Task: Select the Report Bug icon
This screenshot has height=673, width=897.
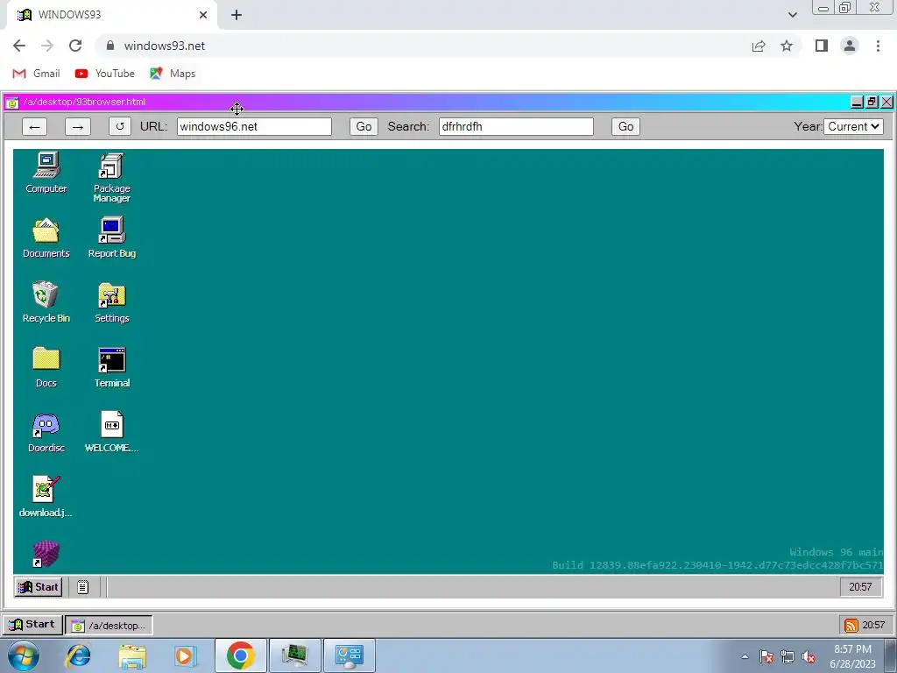Action: 111,238
